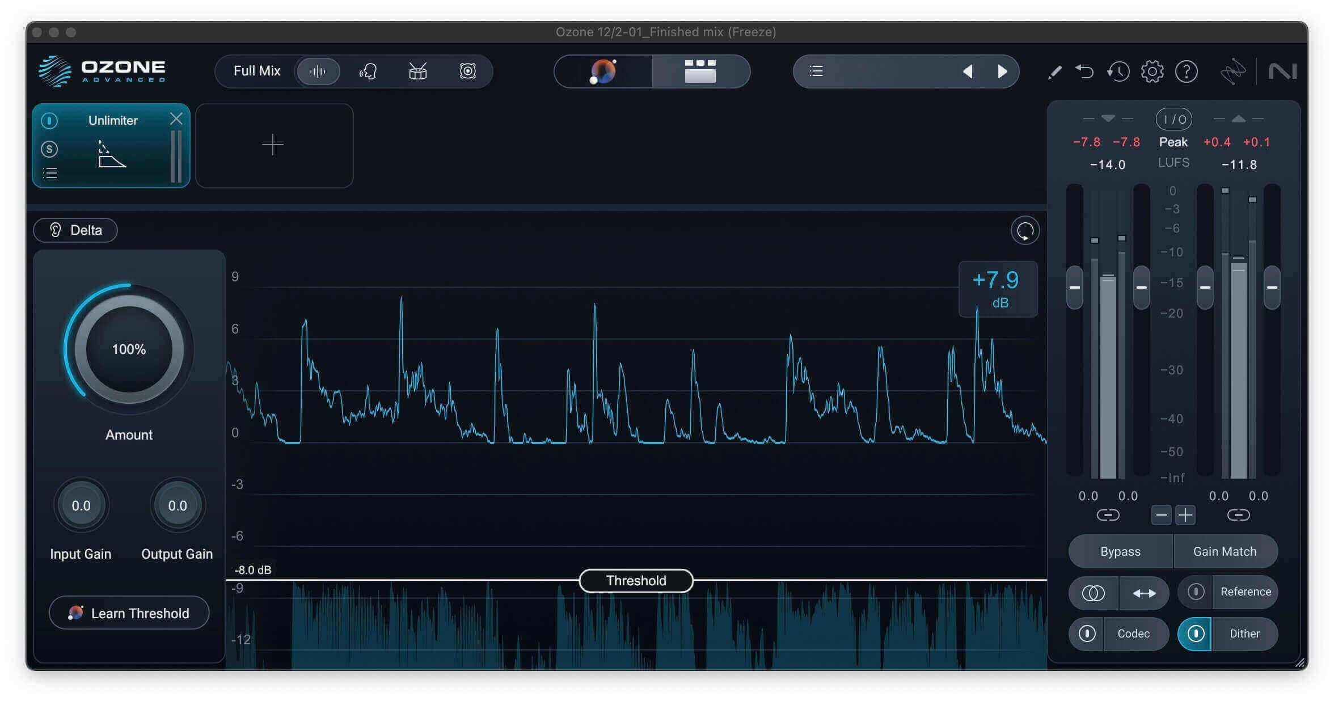Select the bass speaker focus icon
Image resolution: width=1334 pixels, height=701 pixels.
468,71
